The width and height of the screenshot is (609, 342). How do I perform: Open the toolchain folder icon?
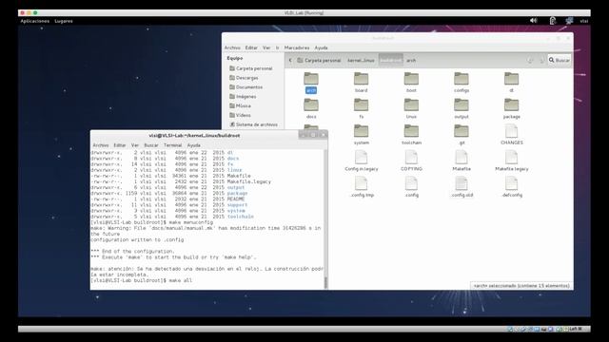pos(411,131)
